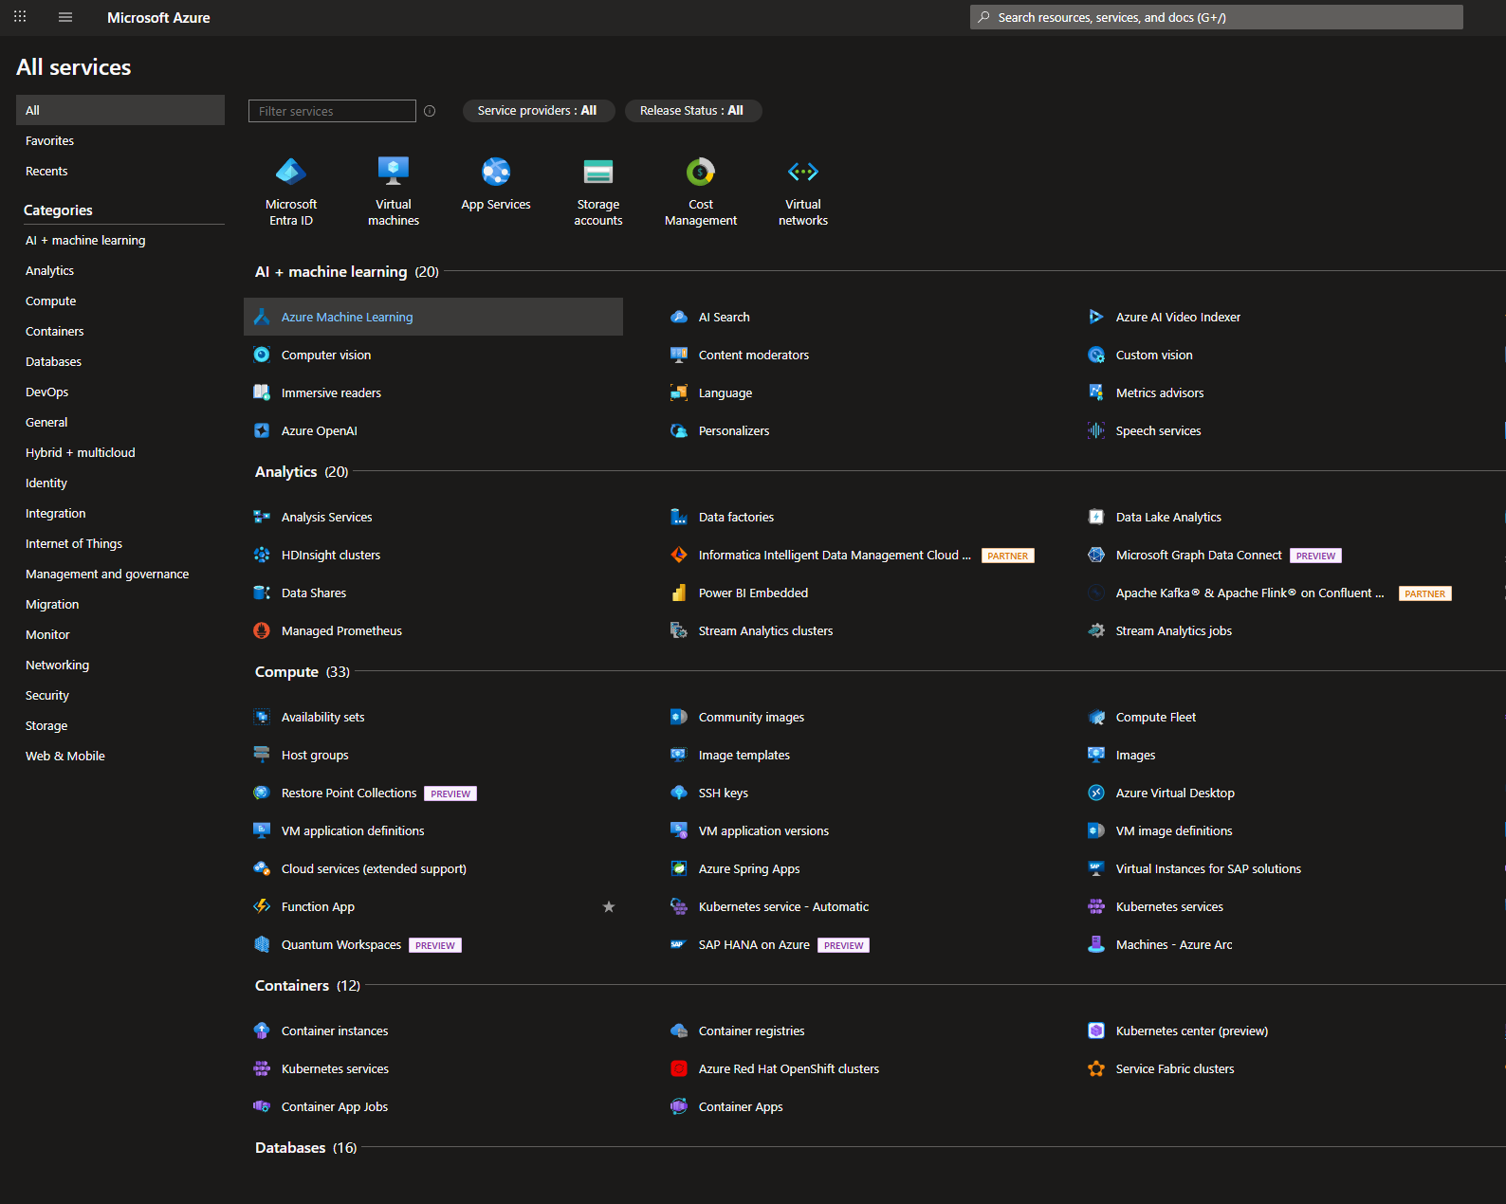1506x1204 pixels.
Task: Select the Databases category in sidebar
Action: tap(53, 361)
